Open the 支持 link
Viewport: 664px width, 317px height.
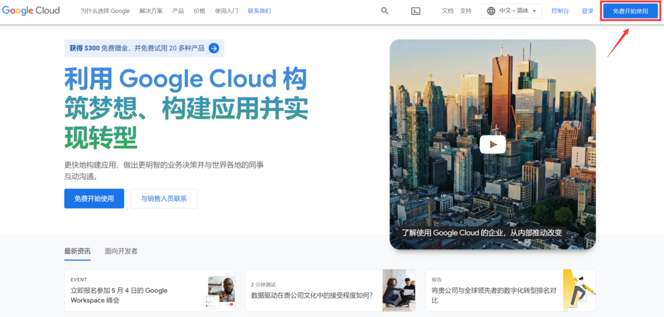(466, 11)
